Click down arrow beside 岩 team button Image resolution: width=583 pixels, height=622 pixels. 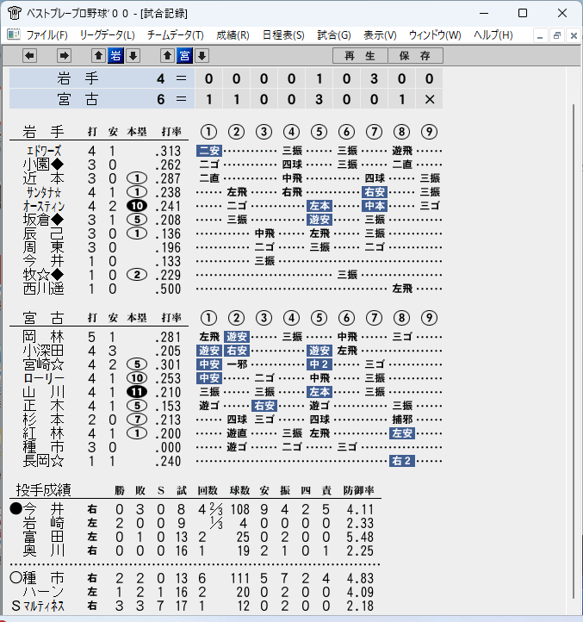(133, 56)
